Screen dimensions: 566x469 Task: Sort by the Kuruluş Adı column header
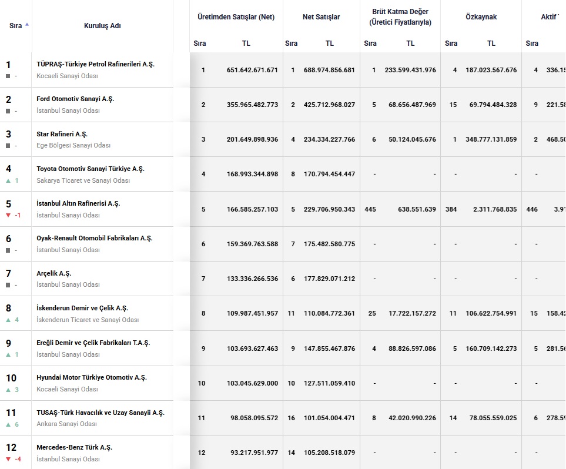tap(102, 26)
